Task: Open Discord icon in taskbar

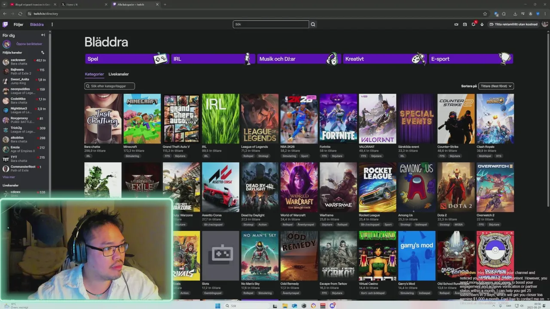Action: 333,306
